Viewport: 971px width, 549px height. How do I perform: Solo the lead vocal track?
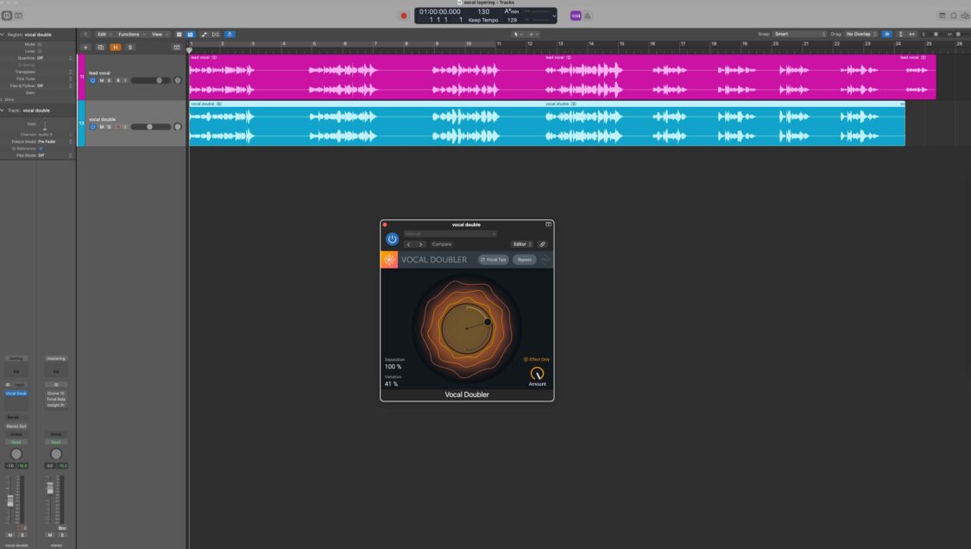click(x=110, y=79)
